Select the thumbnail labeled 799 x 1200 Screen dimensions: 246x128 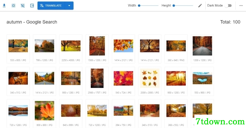[44, 46]
